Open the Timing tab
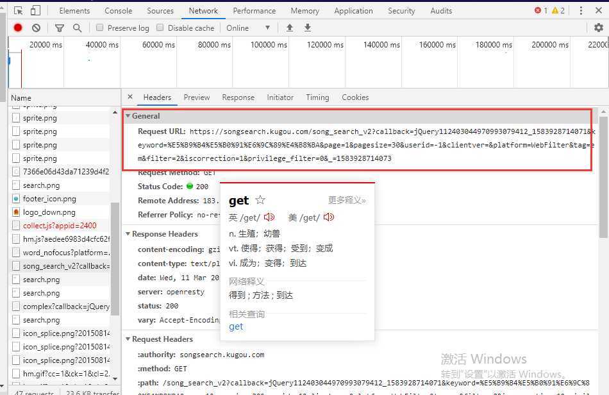 pyautogui.click(x=317, y=97)
